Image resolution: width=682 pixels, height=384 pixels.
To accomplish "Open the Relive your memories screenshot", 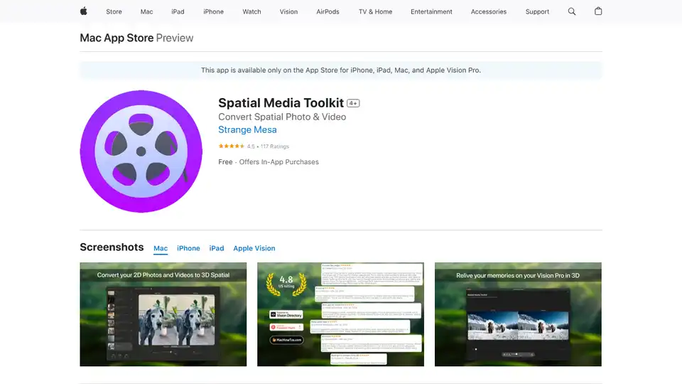I will point(518,314).
